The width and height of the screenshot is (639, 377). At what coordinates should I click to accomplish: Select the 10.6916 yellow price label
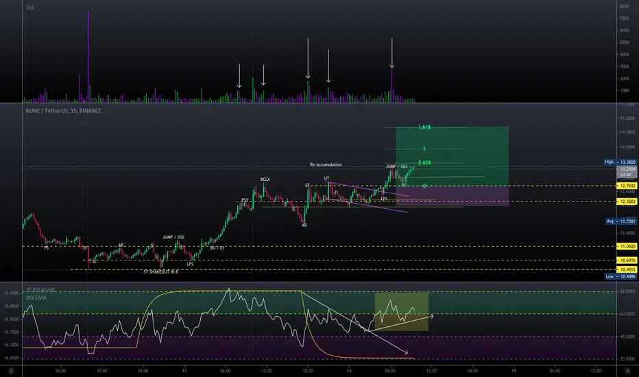tap(626, 260)
